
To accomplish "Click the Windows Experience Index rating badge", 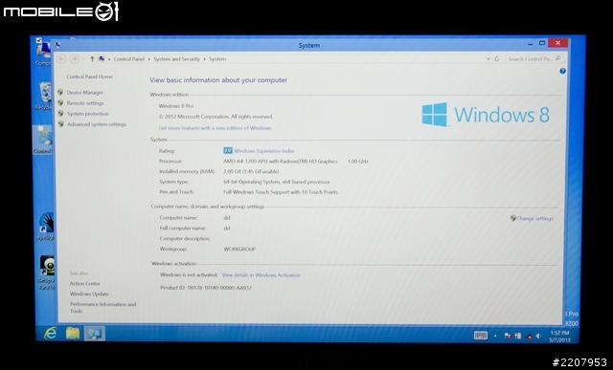I will click(x=228, y=151).
